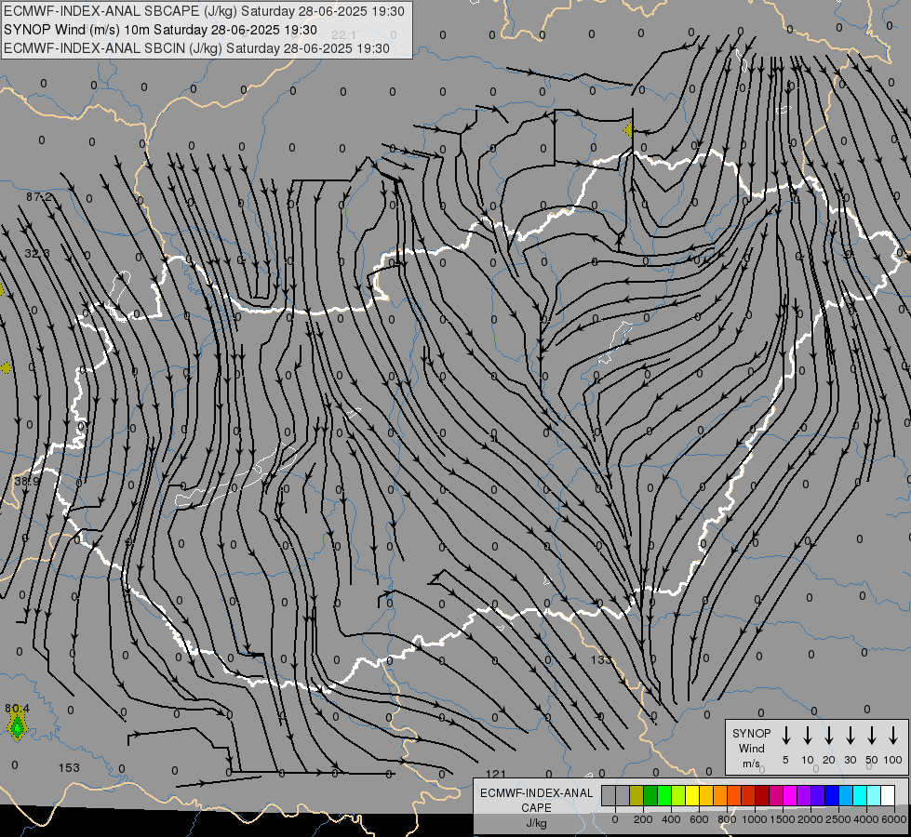Click the 200 tick on CAPE scale
The width and height of the screenshot is (911, 837).
pyautogui.click(x=643, y=819)
